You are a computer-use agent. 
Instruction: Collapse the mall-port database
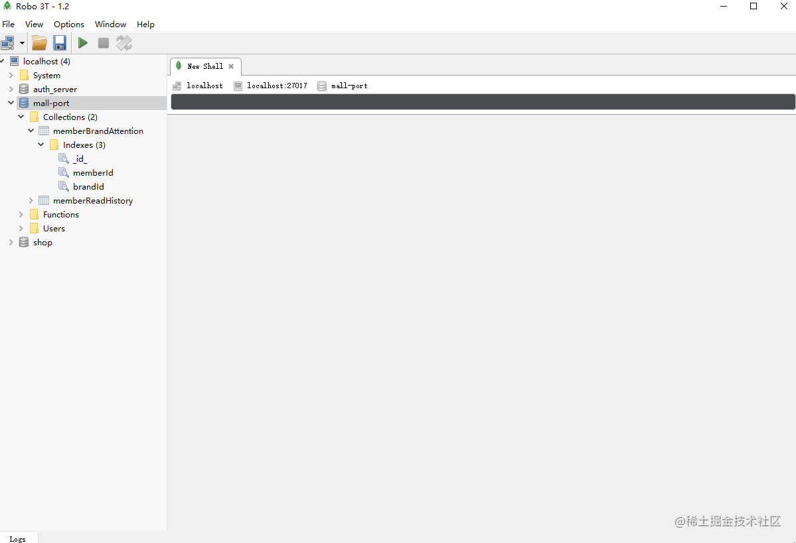[x=11, y=103]
